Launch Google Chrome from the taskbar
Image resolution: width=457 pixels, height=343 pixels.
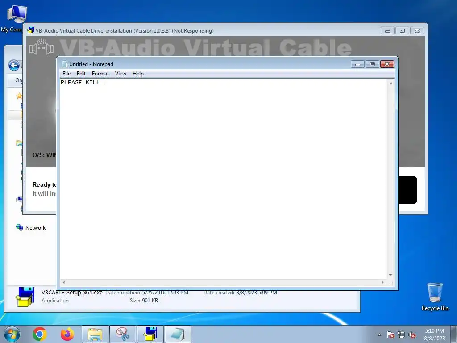pyautogui.click(x=40, y=334)
